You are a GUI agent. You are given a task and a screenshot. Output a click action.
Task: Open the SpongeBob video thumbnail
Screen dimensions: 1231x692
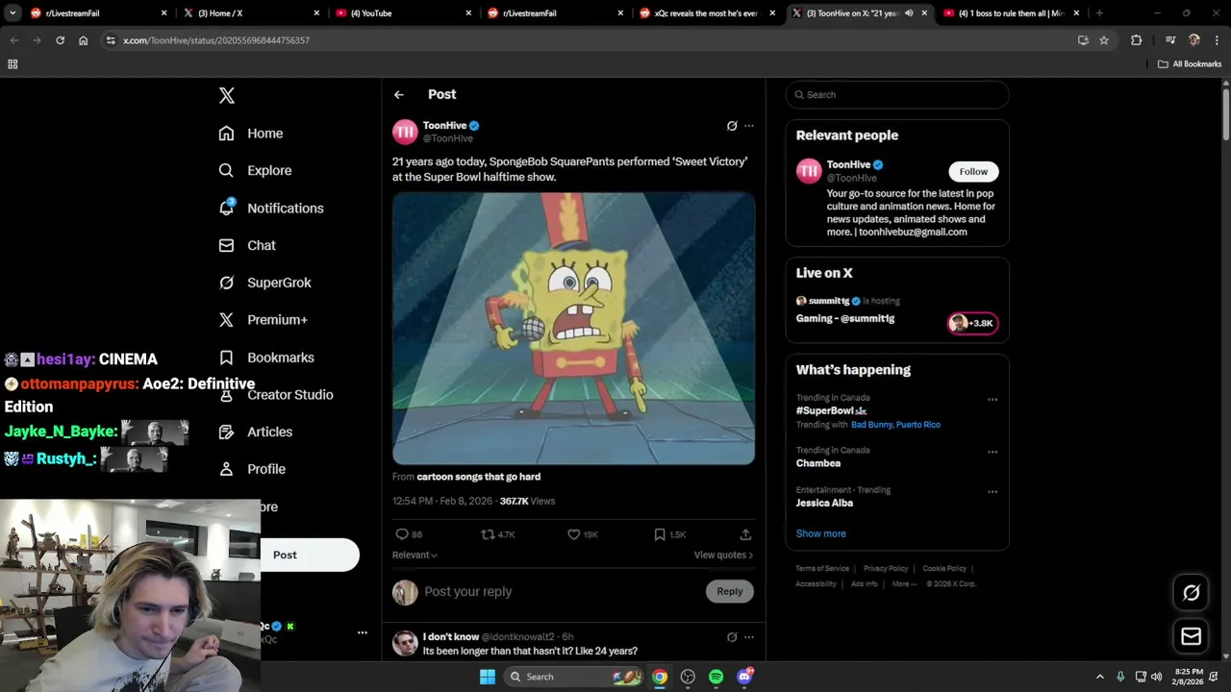tap(573, 329)
